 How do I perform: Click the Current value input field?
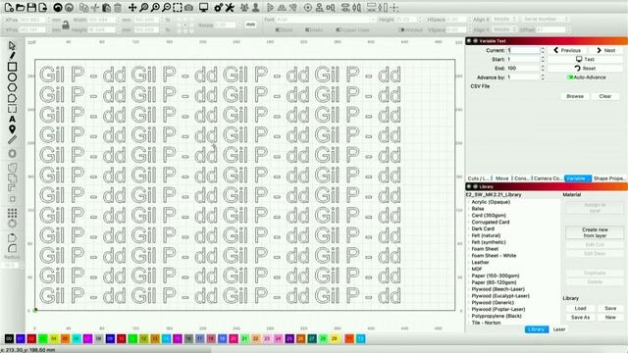tap(523, 50)
